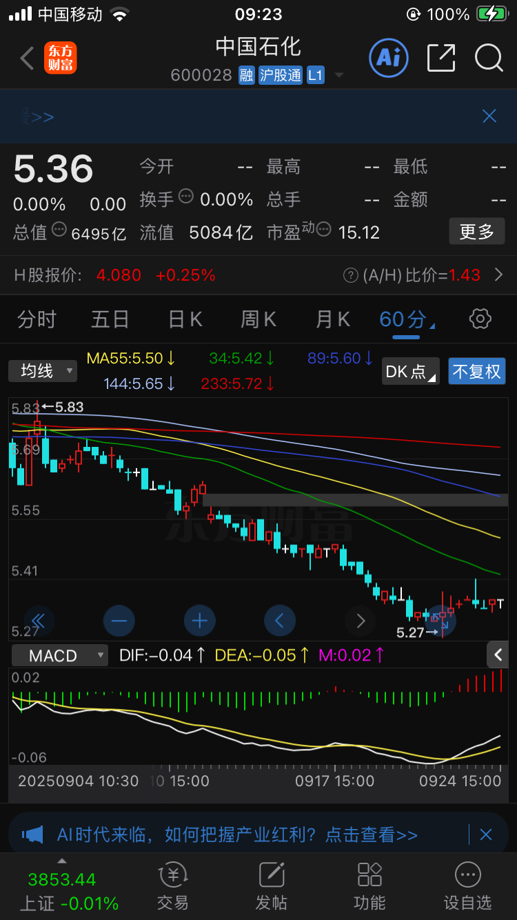Tap the 融 margin tag
Screen dimensions: 517x920
pyautogui.click(x=247, y=75)
